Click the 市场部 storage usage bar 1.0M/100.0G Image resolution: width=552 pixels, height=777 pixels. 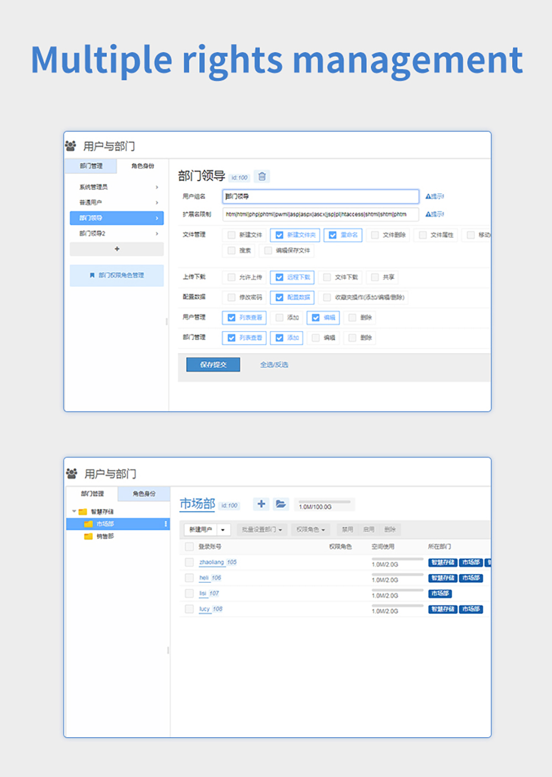pos(324,504)
